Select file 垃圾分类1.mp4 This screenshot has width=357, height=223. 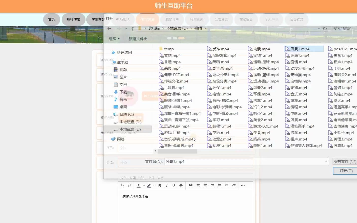pos(223,75)
